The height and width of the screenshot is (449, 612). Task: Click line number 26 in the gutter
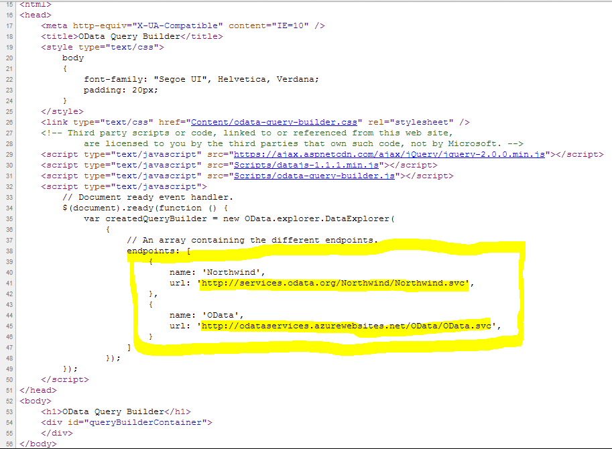9,123
